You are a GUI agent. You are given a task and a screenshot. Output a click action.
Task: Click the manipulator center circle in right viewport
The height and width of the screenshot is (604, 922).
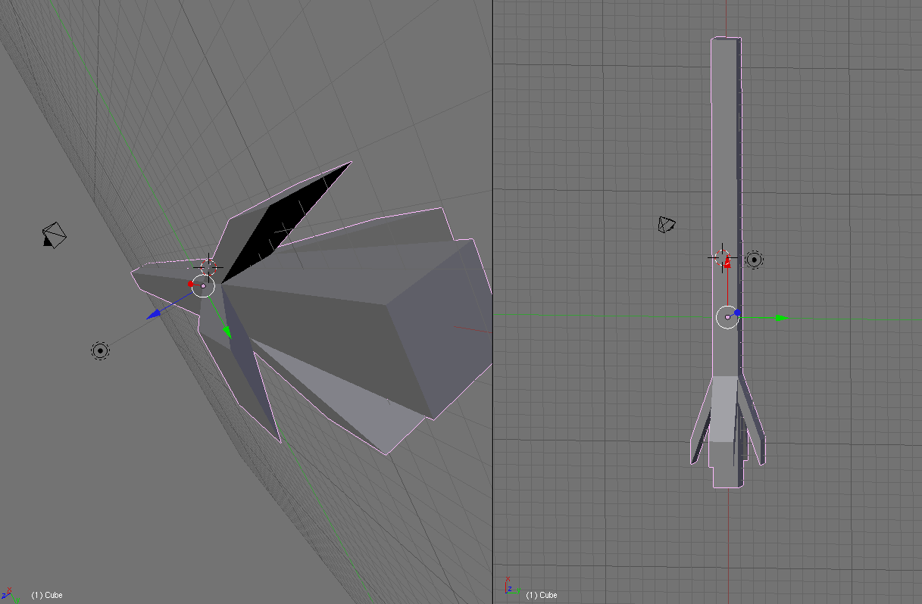[x=727, y=317]
